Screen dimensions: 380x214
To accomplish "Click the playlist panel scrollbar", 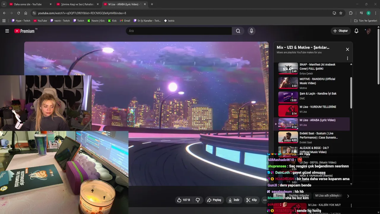I will pos(351,93).
